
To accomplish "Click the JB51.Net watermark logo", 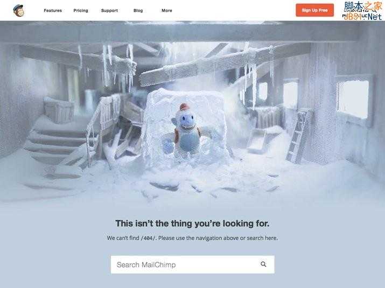I will pyautogui.click(x=362, y=10).
